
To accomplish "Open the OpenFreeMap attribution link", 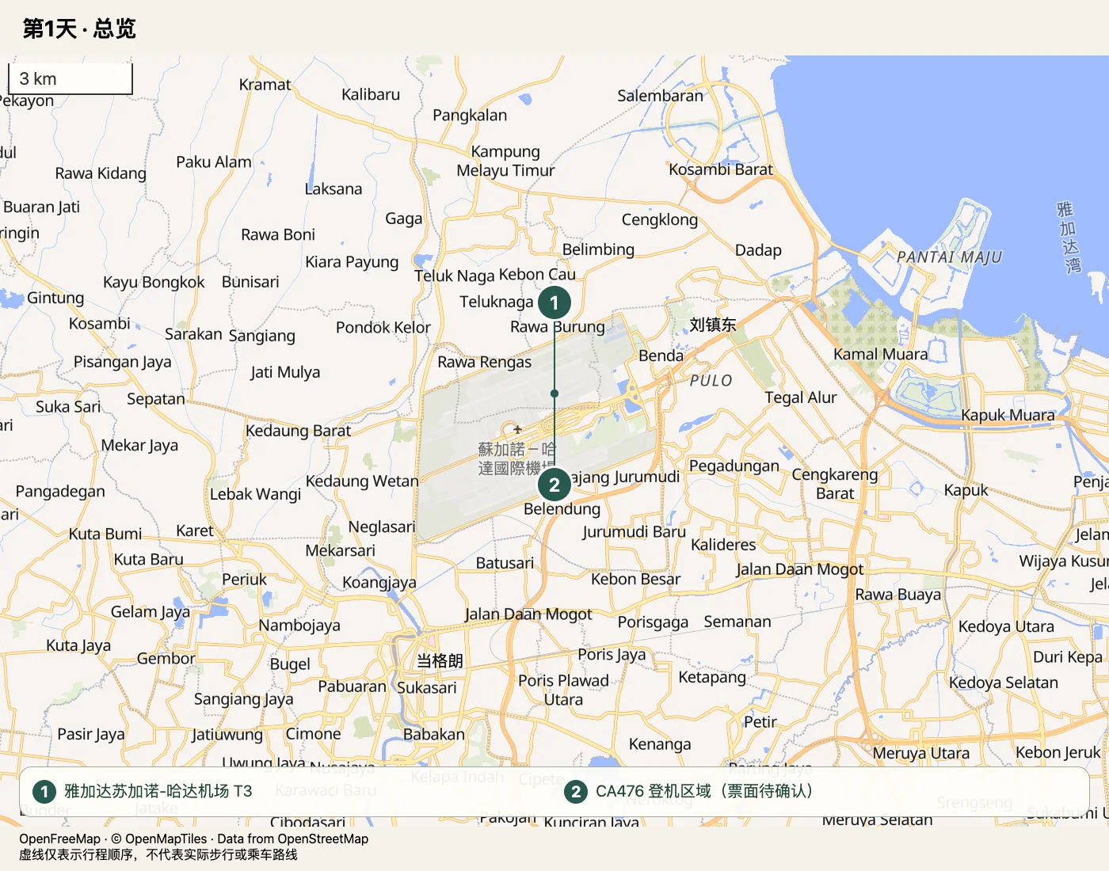I will 60,839.
